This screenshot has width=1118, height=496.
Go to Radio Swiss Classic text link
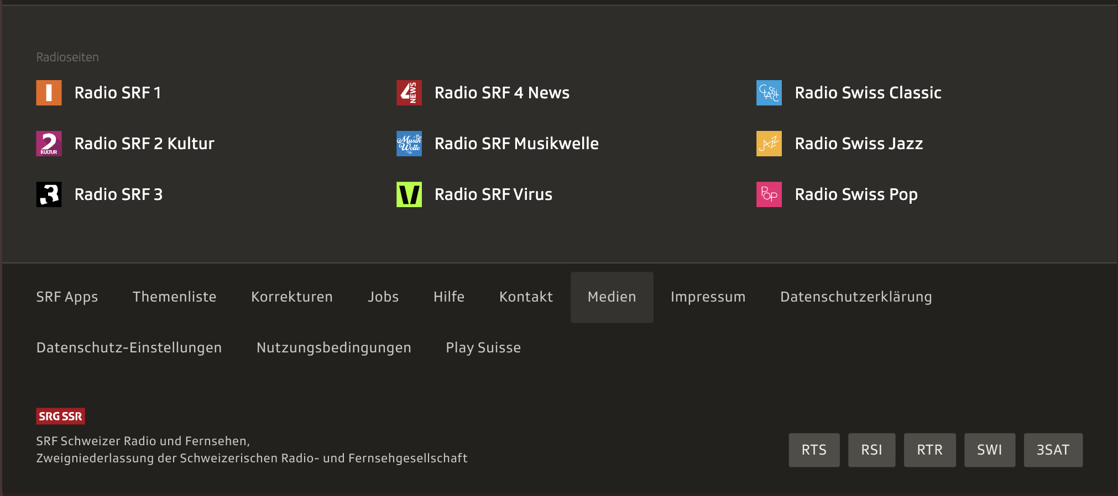coord(868,93)
